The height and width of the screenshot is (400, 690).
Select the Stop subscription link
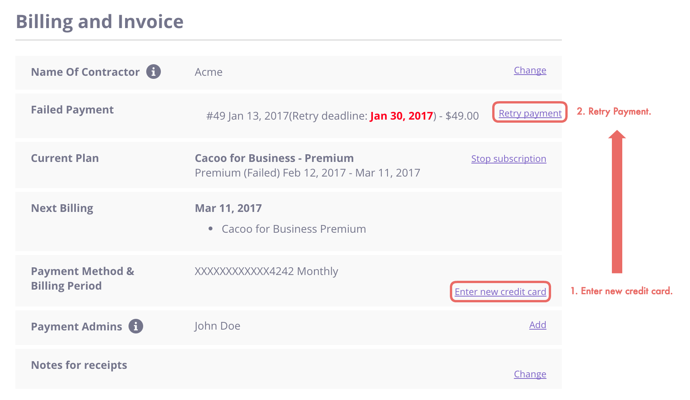point(509,158)
